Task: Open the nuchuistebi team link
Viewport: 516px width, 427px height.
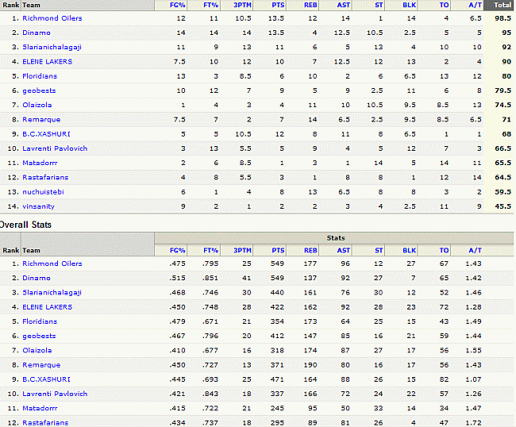Action: point(43,192)
